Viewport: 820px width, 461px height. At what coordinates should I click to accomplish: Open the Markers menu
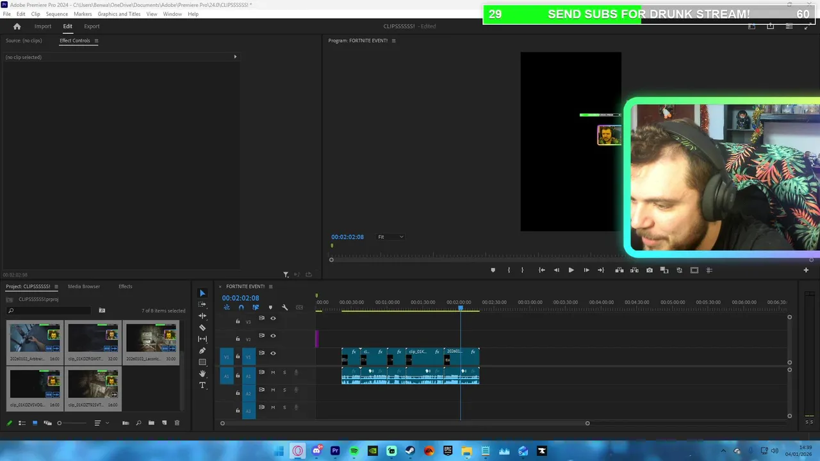(83, 14)
